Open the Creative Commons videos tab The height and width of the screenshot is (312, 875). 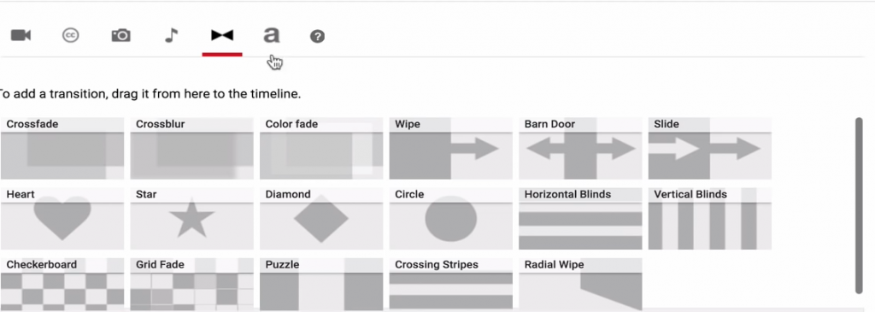(x=70, y=36)
